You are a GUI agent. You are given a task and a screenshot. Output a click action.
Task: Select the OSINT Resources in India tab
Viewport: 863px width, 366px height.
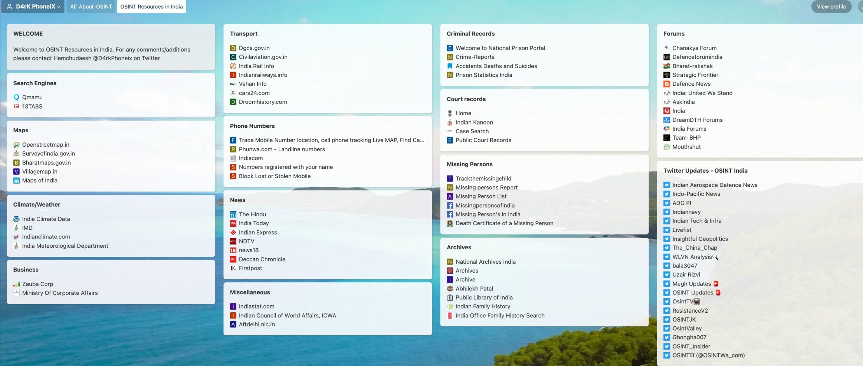[x=151, y=6]
